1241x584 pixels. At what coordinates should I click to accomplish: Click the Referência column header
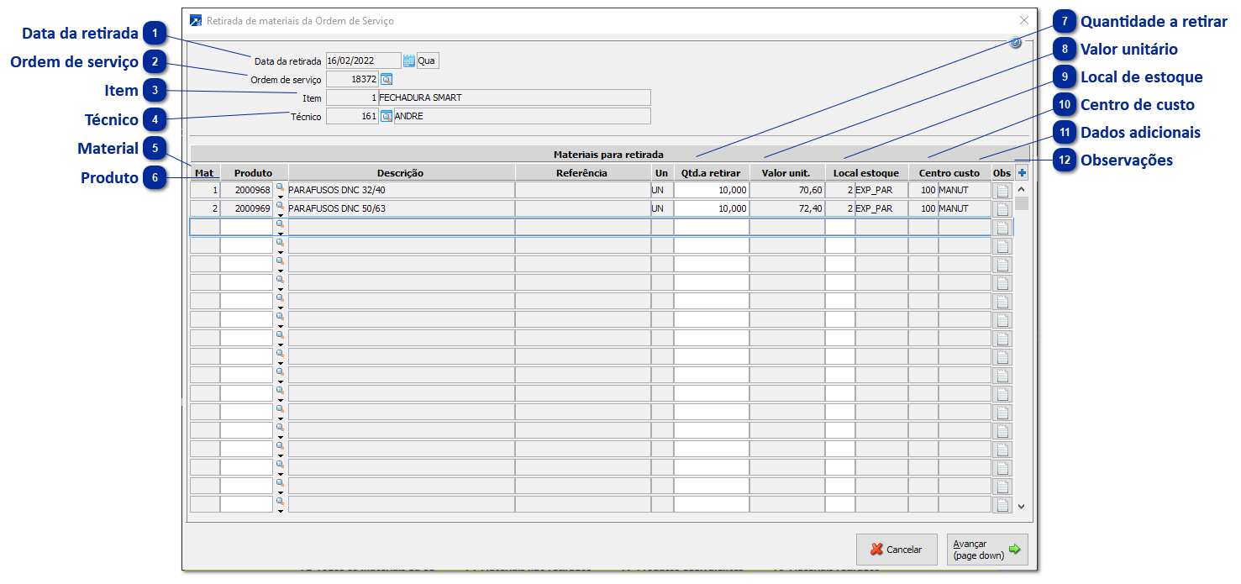(582, 172)
